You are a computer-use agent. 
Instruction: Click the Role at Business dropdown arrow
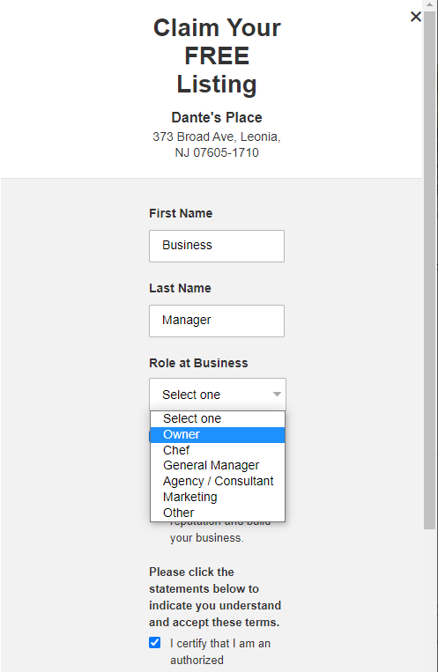pos(277,395)
